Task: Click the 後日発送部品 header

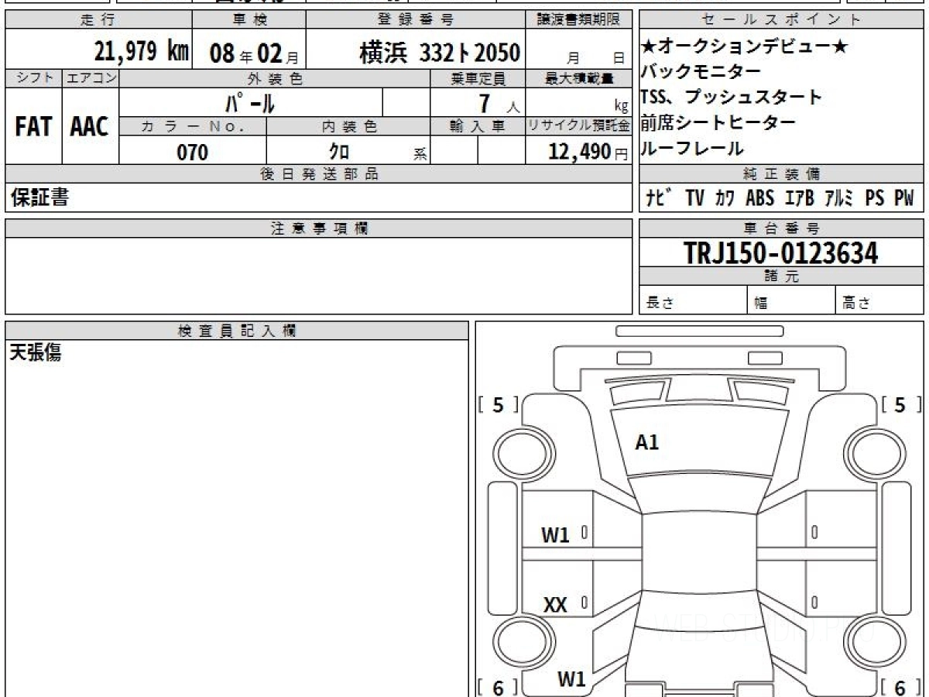Action: 319,174
